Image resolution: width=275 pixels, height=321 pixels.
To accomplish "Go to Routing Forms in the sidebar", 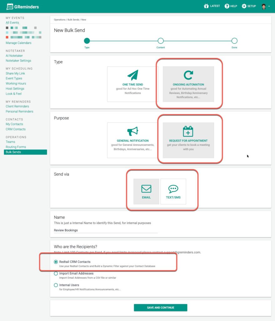I will click(x=16, y=147).
